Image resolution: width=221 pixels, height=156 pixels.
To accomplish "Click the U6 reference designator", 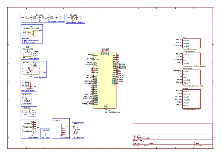I will tap(110, 110).
